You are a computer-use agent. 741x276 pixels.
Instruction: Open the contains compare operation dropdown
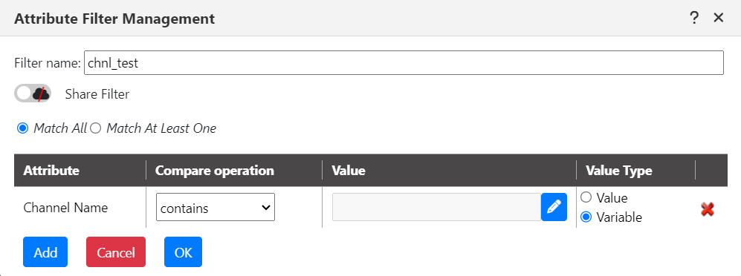pyautogui.click(x=216, y=207)
